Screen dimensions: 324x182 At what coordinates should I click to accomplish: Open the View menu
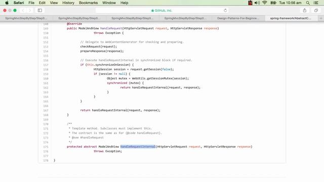pyautogui.click(x=54, y=3)
